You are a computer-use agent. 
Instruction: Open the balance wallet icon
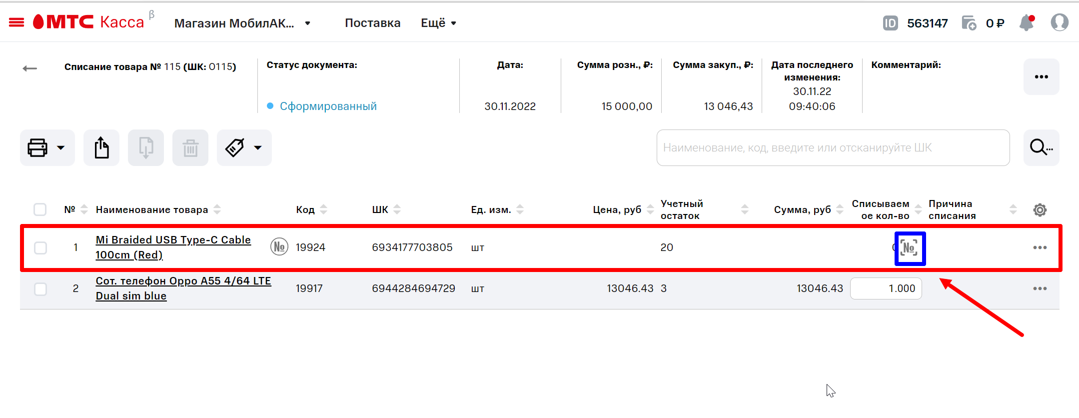pyautogui.click(x=969, y=23)
